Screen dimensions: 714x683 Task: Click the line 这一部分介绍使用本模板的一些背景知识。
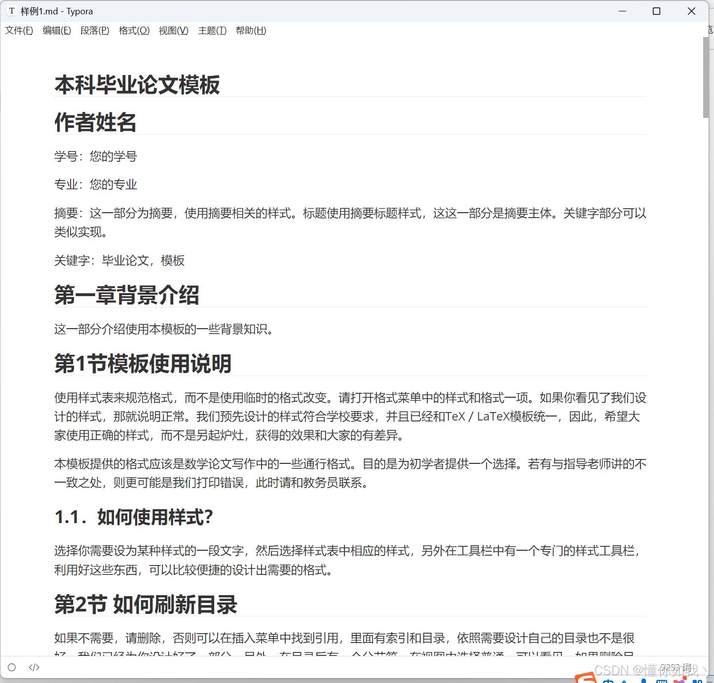coord(164,329)
